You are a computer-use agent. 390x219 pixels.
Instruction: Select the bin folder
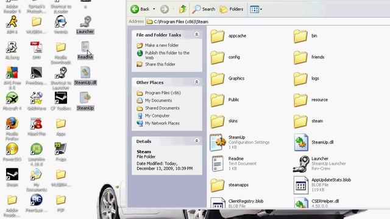[305, 36]
